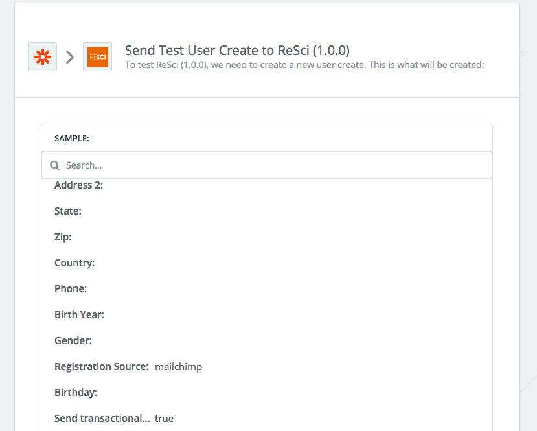Screen dimensions: 537x431
Task: Click the ReSci app logo icon
Action: click(98, 57)
